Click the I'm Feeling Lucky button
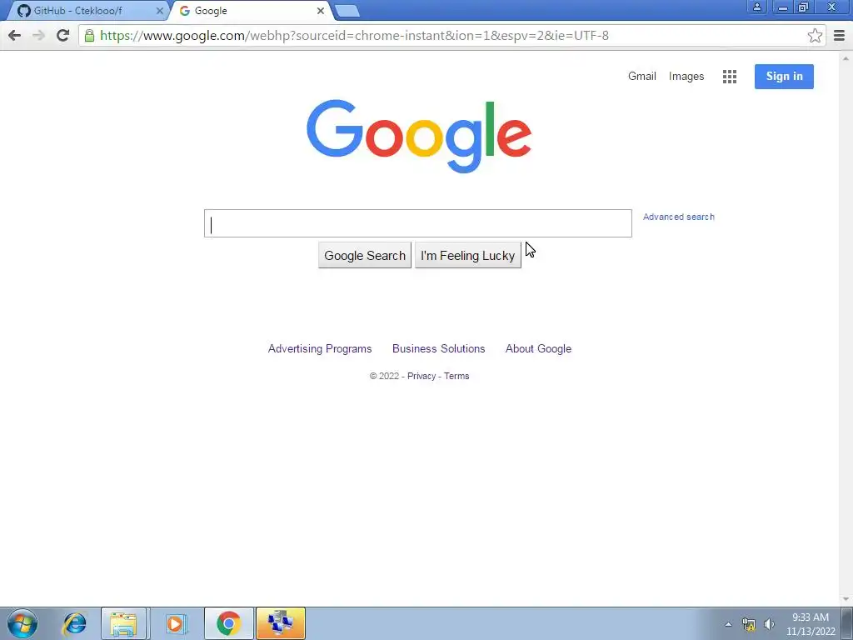Viewport: 853px width, 640px height. click(468, 255)
